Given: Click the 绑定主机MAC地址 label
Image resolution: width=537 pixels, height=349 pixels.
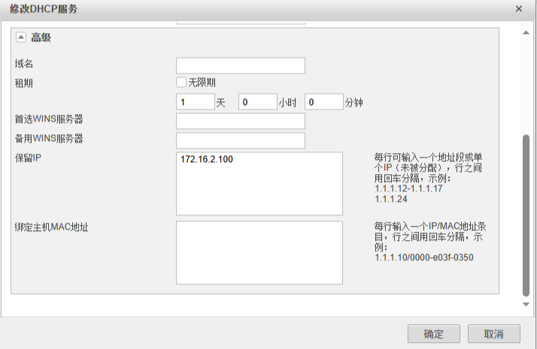Looking at the screenshot, I should tap(51, 227).
